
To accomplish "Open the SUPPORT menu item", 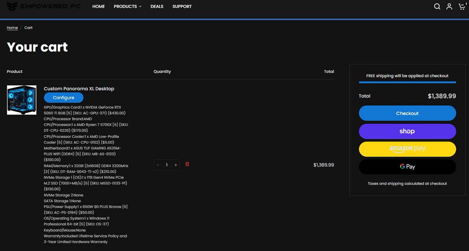I will (x=182, y=7).
